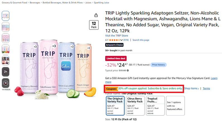Open See 1 options with no featured offers
Screen dimensions: 222x124
tap(175, 106)
